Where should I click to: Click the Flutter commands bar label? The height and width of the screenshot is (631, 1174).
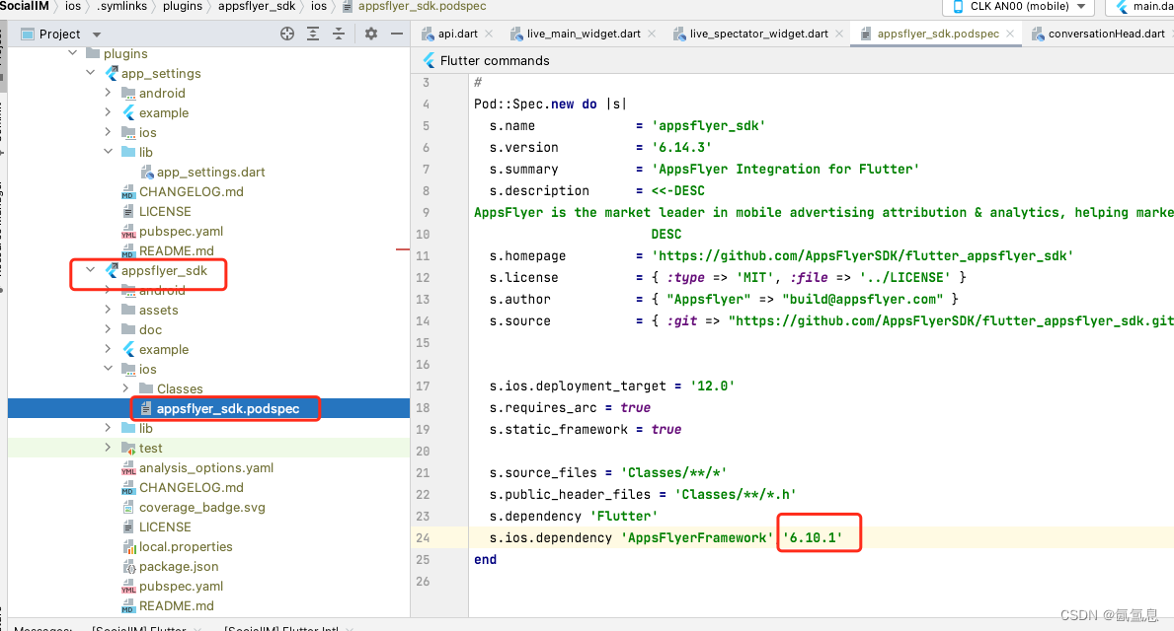pyautogui.click(x=495, y=60)
